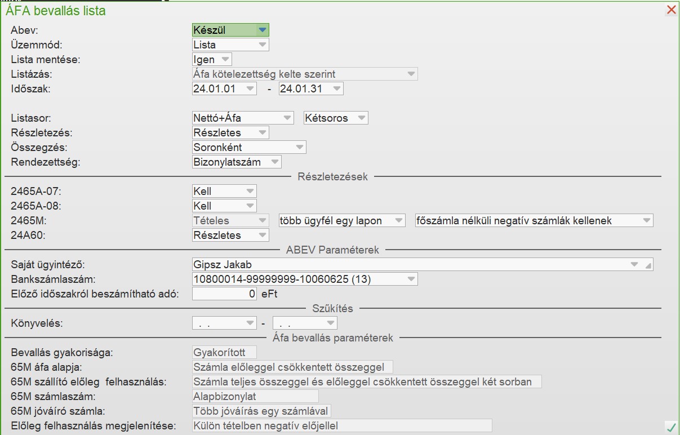Open Rendezettség dropdown showing Bizonylatszám
The image size is (680, 435).
(x=237, y=162)
